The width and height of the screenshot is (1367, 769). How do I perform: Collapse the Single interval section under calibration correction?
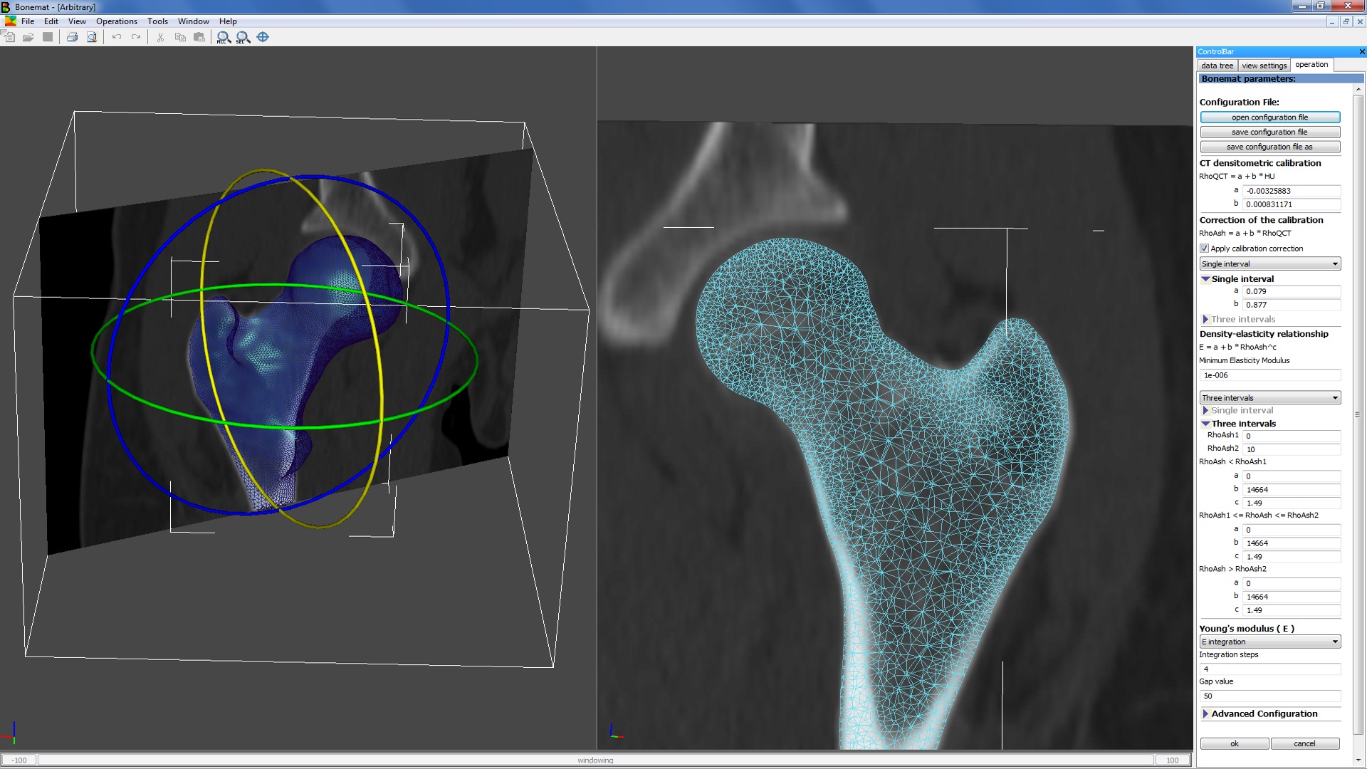tap(1205, 279)
